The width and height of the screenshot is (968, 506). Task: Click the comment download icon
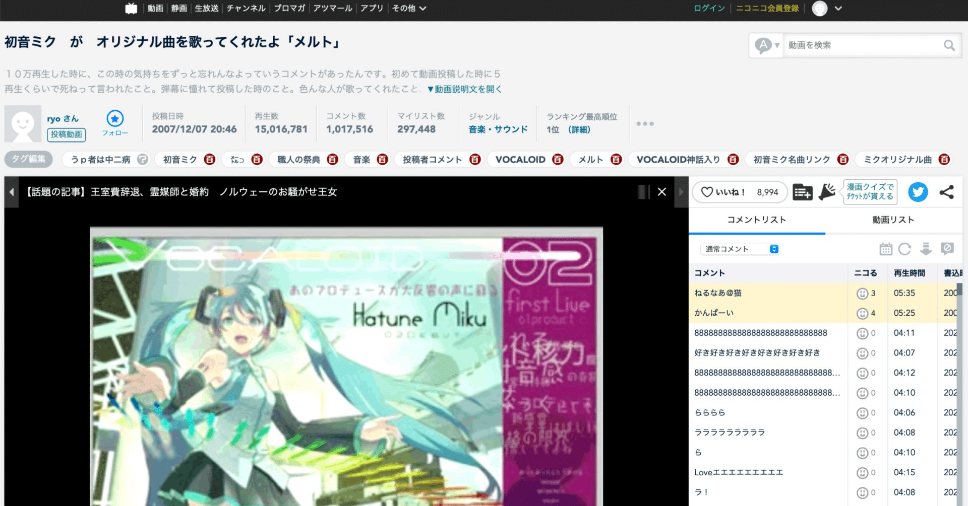[926, 249]
